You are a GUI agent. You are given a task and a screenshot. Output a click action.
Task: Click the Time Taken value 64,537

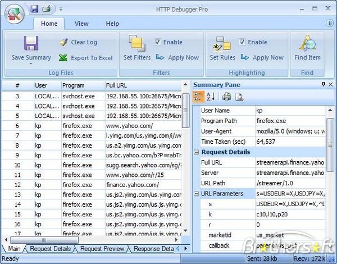266,142
